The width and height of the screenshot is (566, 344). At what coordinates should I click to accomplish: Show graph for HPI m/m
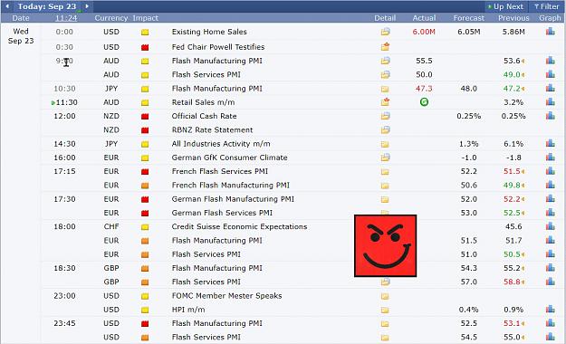tap(550, 309)
